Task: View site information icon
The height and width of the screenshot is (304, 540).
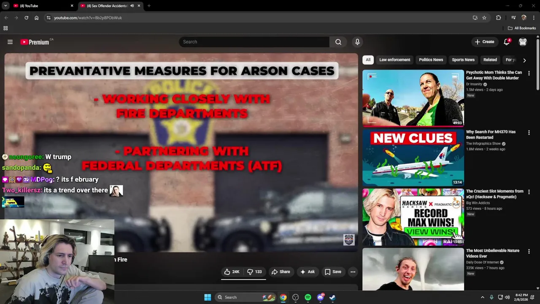Action: click(x=49, y=18)
